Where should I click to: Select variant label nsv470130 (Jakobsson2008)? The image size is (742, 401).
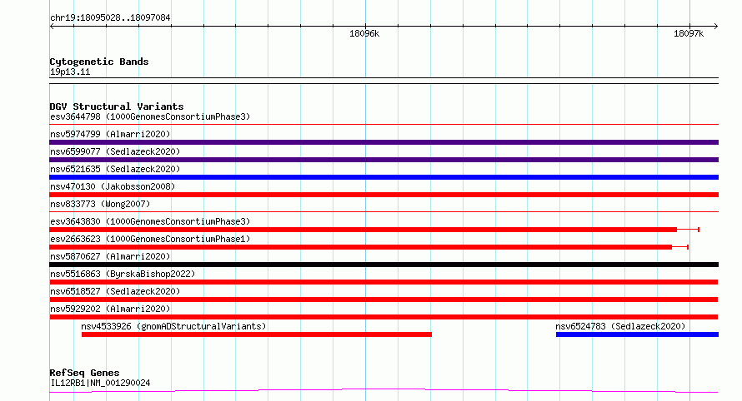[x=113, y=186]
